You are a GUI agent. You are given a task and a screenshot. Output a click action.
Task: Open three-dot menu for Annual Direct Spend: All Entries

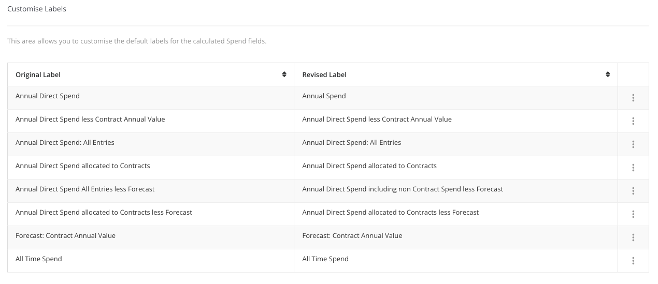click(633, 144)
